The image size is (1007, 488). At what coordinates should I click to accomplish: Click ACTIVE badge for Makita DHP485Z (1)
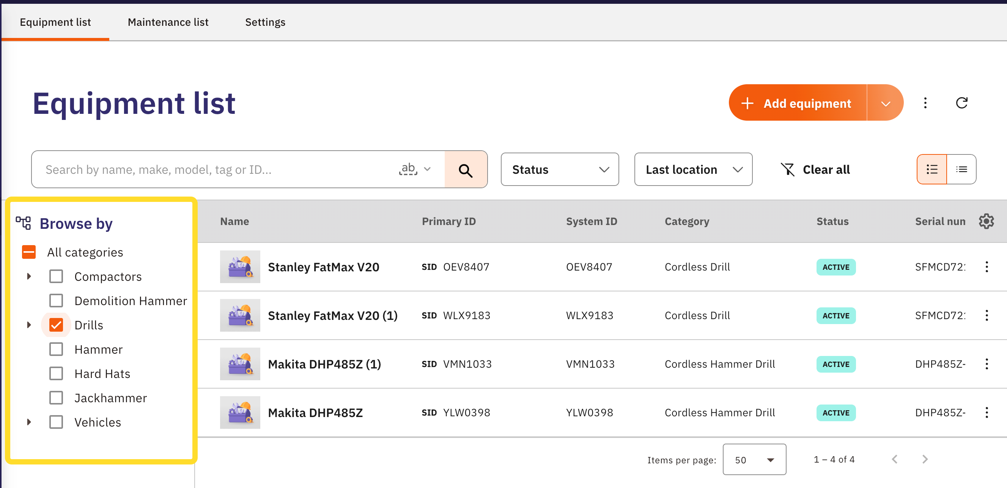(x=836, y=364)
